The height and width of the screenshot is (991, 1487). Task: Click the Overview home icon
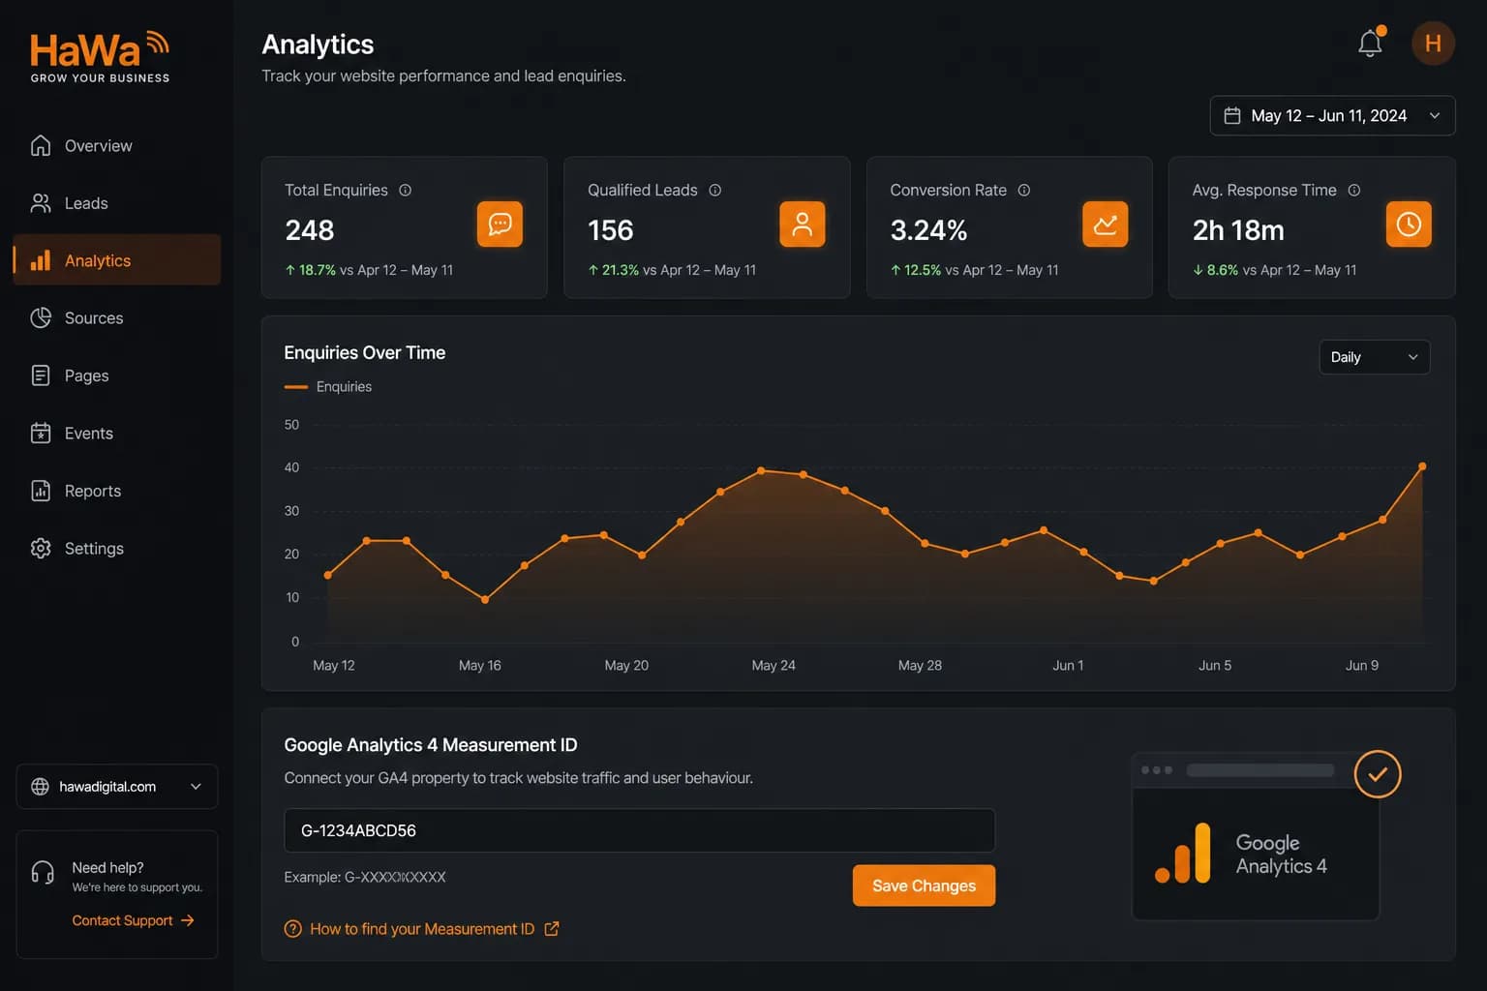pyautogui.click(x=41, y=145)
